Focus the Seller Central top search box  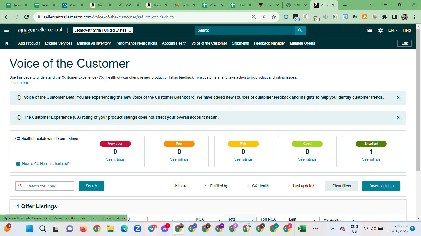[245, 30]
